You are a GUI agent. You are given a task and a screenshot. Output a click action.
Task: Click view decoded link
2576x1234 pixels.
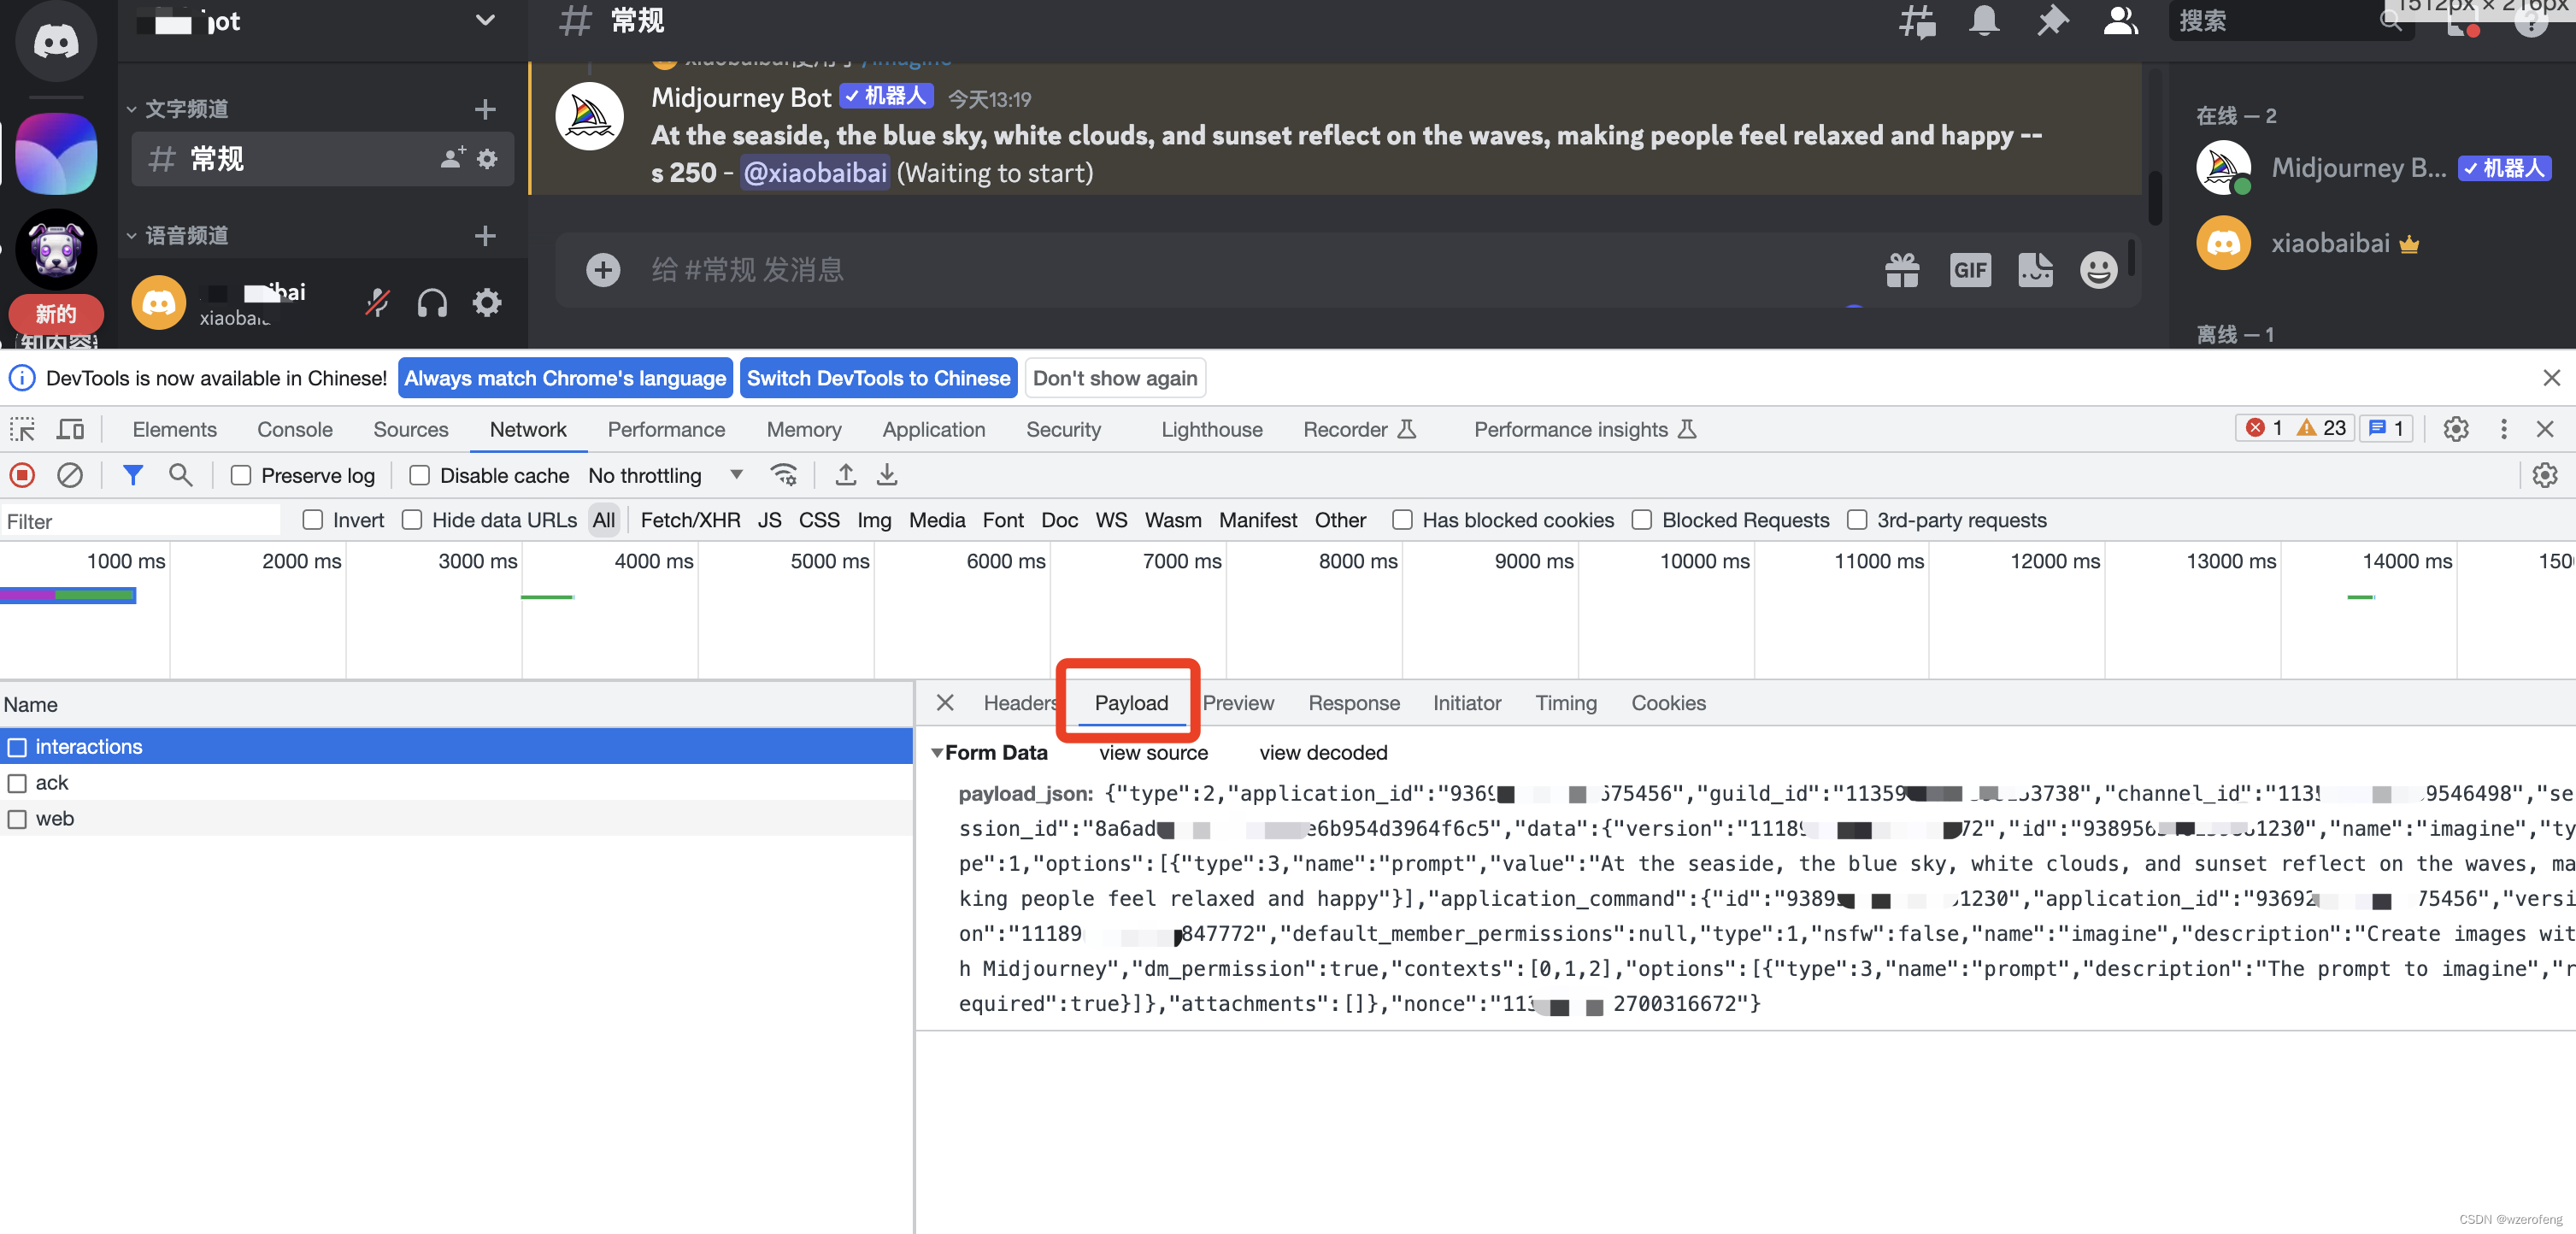(x=1323, y=753)
